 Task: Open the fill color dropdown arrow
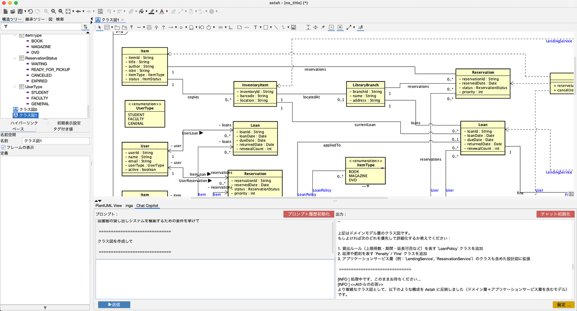tap(147, 11)
